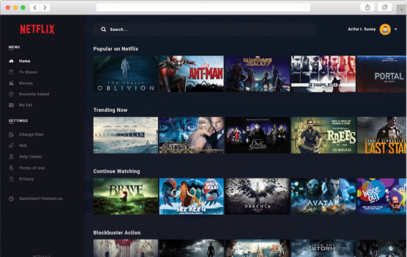Viewport: 407px width, 257px height.
Task: Click the Home icon in sidebar
Action: point(11,61)
